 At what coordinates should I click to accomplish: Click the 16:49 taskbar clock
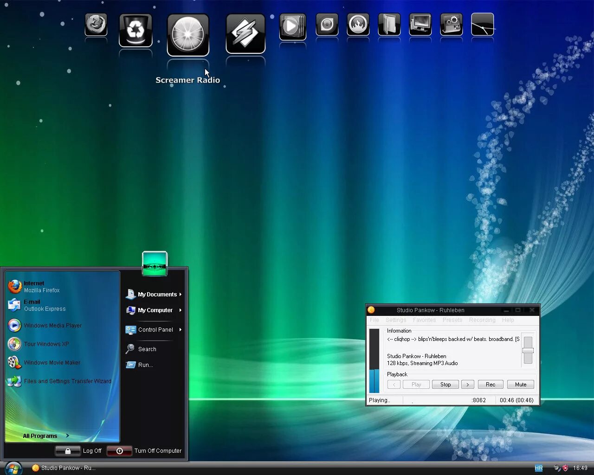pos(580,468)
